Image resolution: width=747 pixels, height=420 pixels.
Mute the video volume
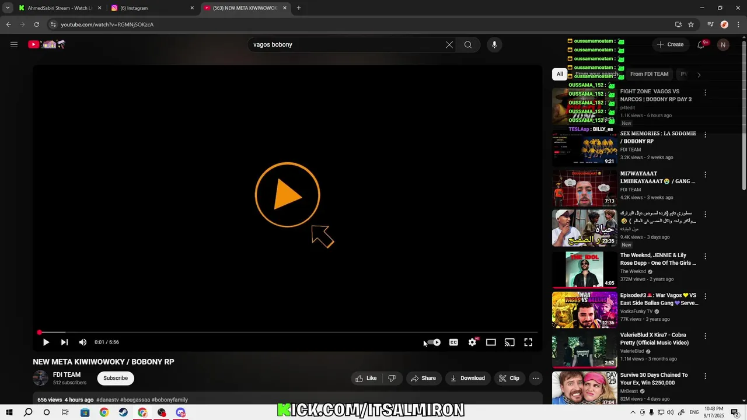click(83, 342)
